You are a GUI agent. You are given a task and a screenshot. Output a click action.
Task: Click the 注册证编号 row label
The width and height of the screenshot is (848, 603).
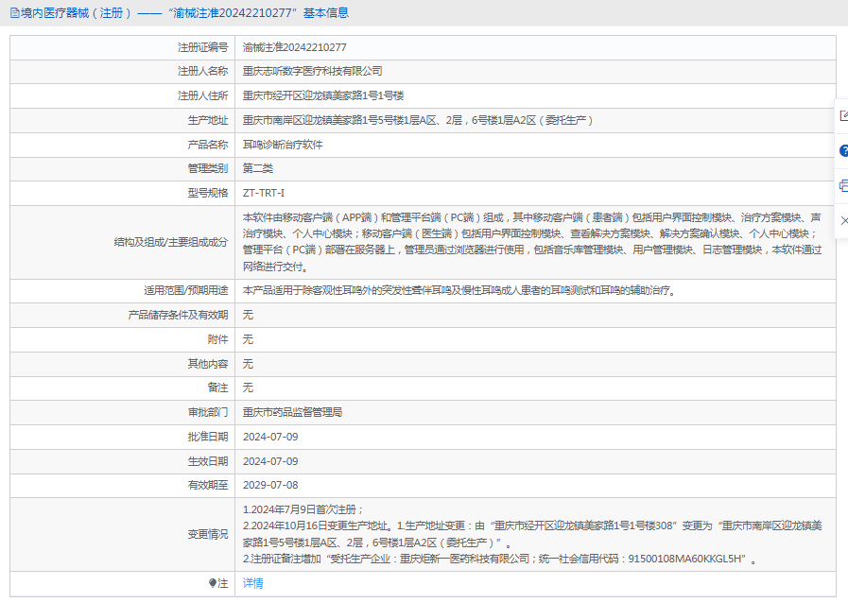203,47
